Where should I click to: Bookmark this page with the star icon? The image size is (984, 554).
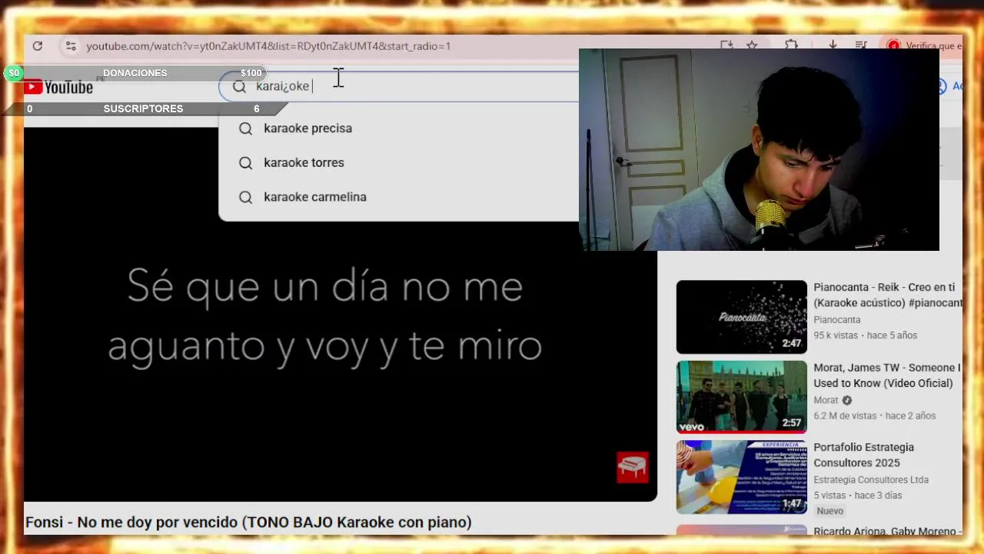click(x=752, y=45)
